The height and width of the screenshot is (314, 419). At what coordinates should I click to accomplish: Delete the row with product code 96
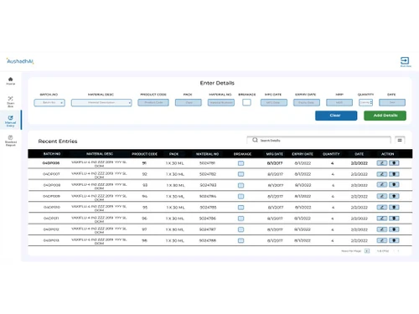tap(394, 219)
